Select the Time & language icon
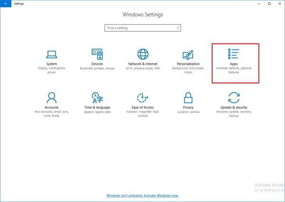The image size is (285, 202). point(97,98)
